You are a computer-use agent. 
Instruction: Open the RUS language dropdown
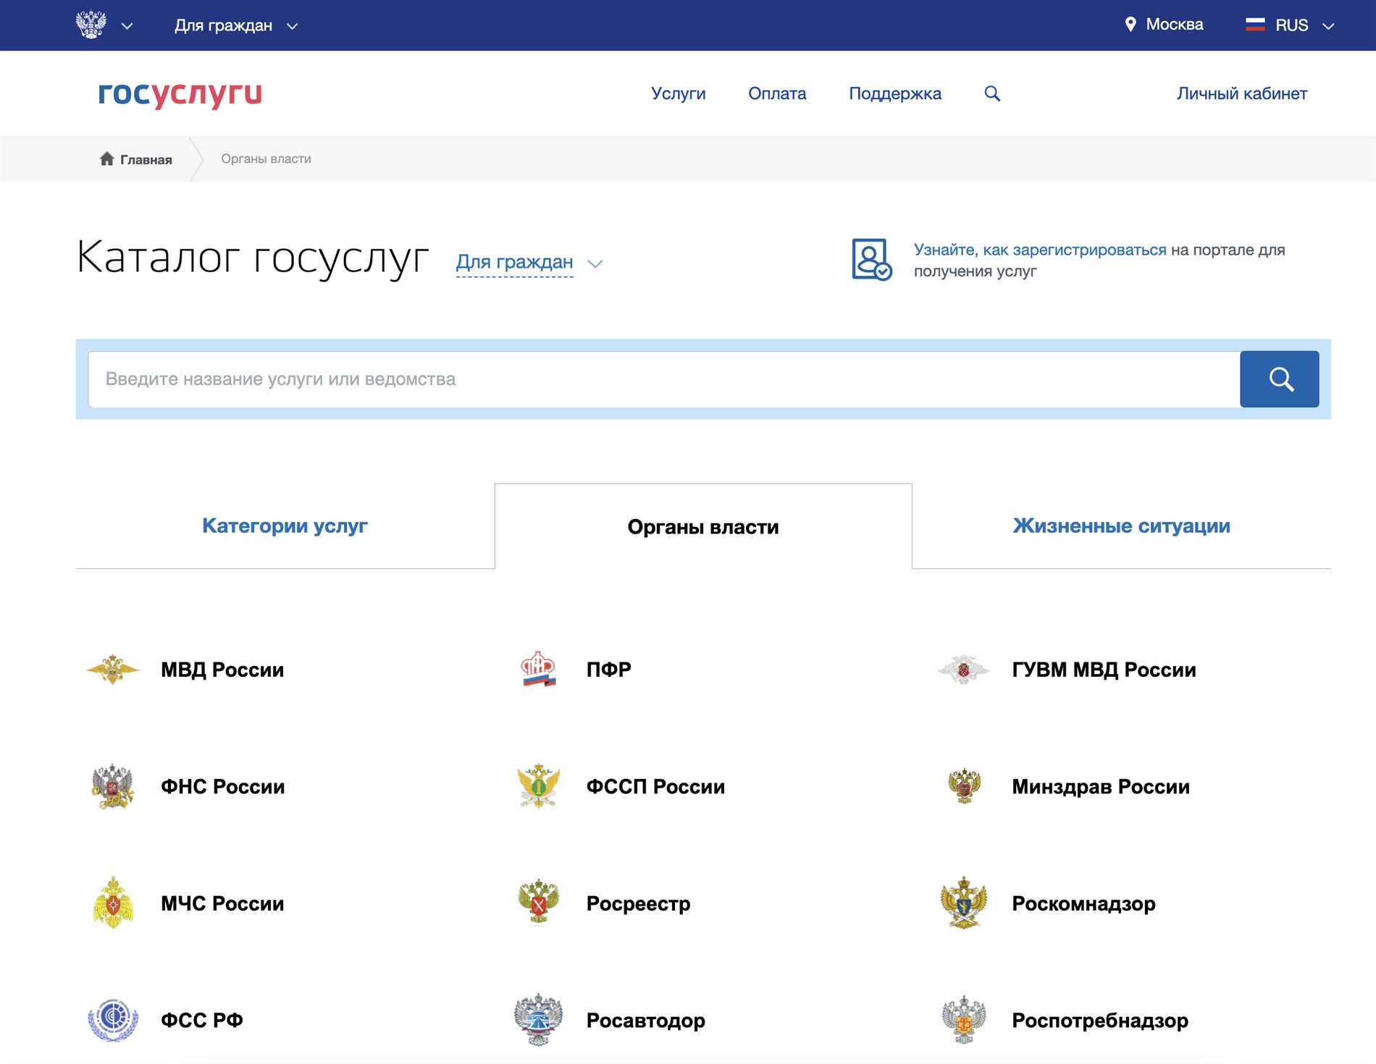pyautogui.click(x=1305, y=25)
